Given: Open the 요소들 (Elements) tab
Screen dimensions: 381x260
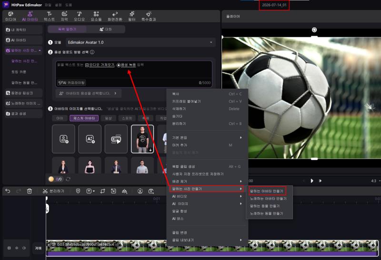Looking at the screenshot, I should pos(96,16).
